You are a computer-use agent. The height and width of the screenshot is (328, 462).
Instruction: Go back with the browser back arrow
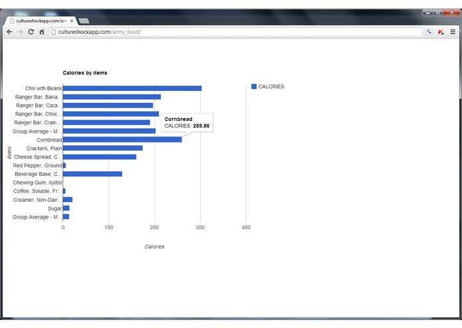pyautogui.click(x=9, y=32)
